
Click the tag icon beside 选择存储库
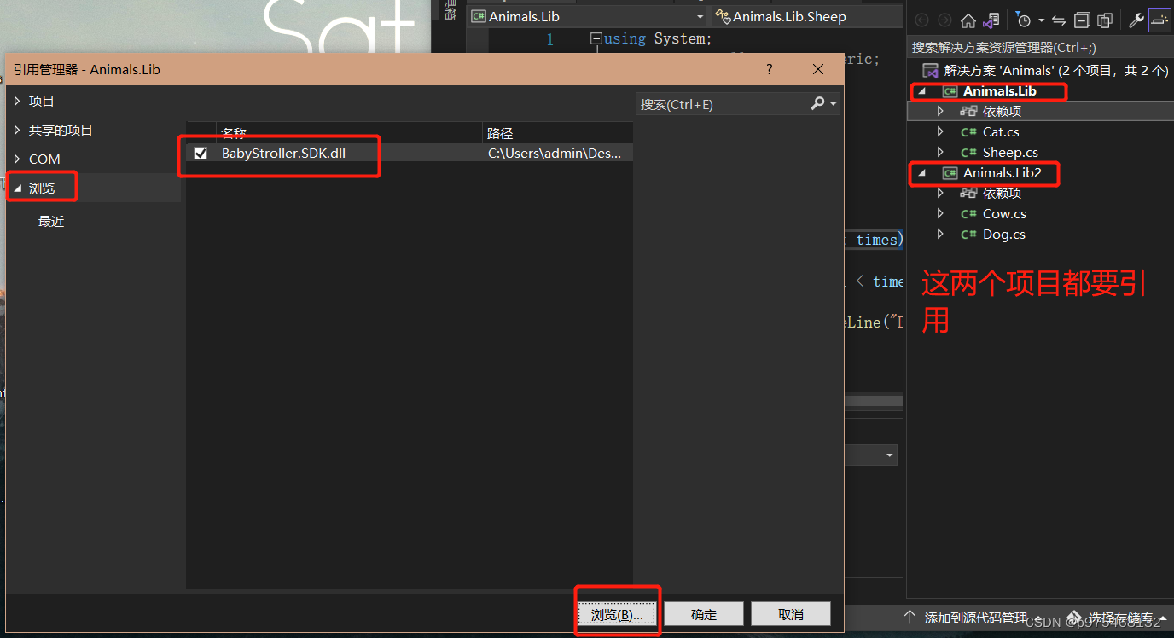coord(1072,618)
